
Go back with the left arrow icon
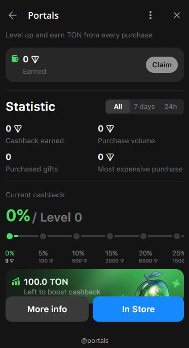(13, 15)
